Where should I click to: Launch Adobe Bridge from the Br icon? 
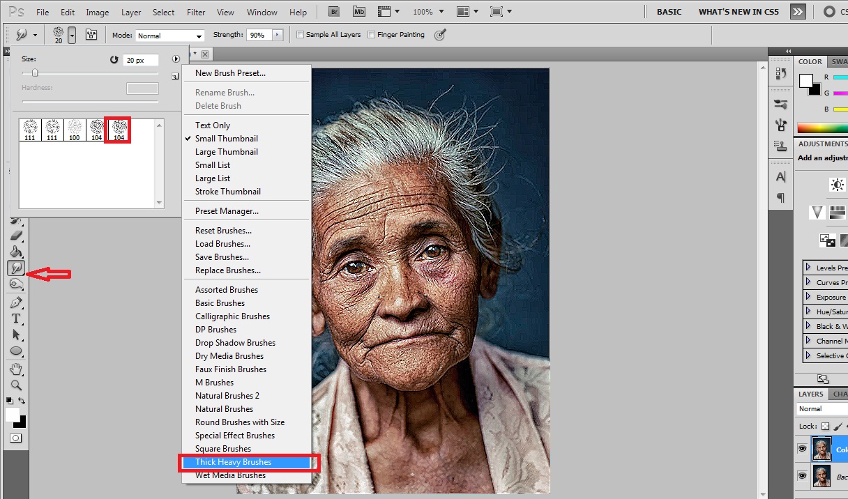[x=333, y=12]
